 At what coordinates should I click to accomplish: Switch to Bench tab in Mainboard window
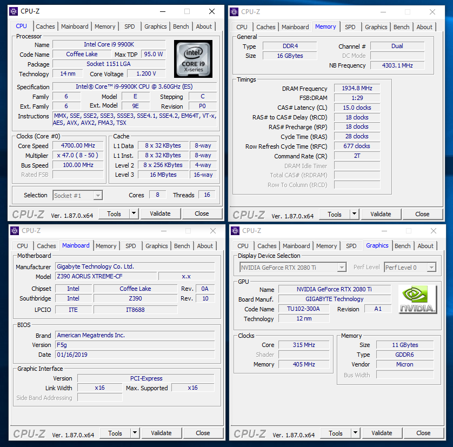[x=182, y=246]
